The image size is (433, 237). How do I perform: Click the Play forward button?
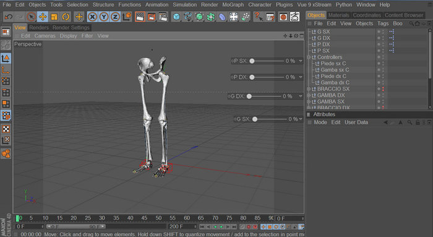tap(221, 226)
